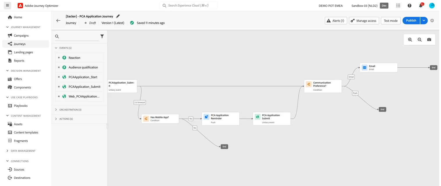Viewport: 441px width, 186px height.
Task: Open the palette filter icon
Action: tap(102, 36)
